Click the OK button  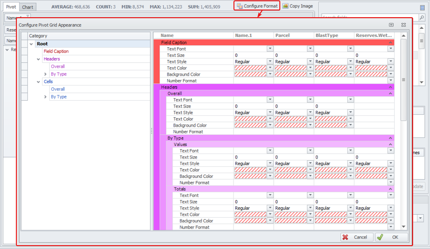[391, 237]
